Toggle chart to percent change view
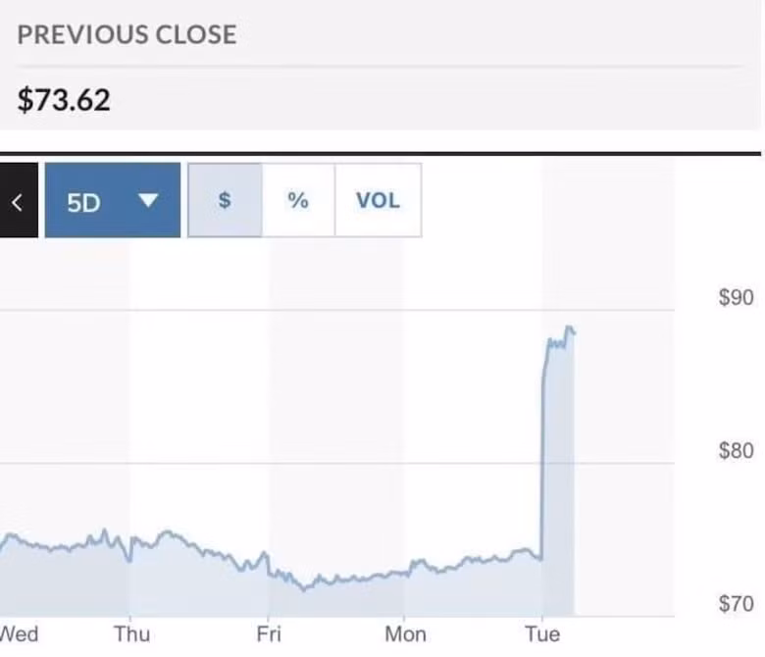 tap(298, 201)
